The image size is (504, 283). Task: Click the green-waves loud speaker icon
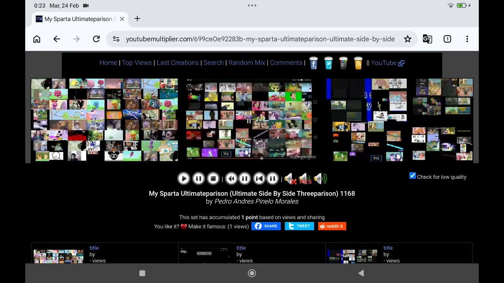coord(321,179)
